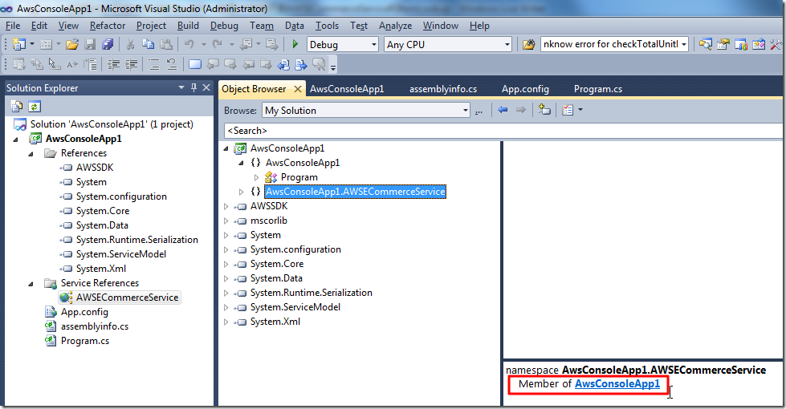
Task: Expand mscorlib assembly node
Action: click(x=226, y=221)
